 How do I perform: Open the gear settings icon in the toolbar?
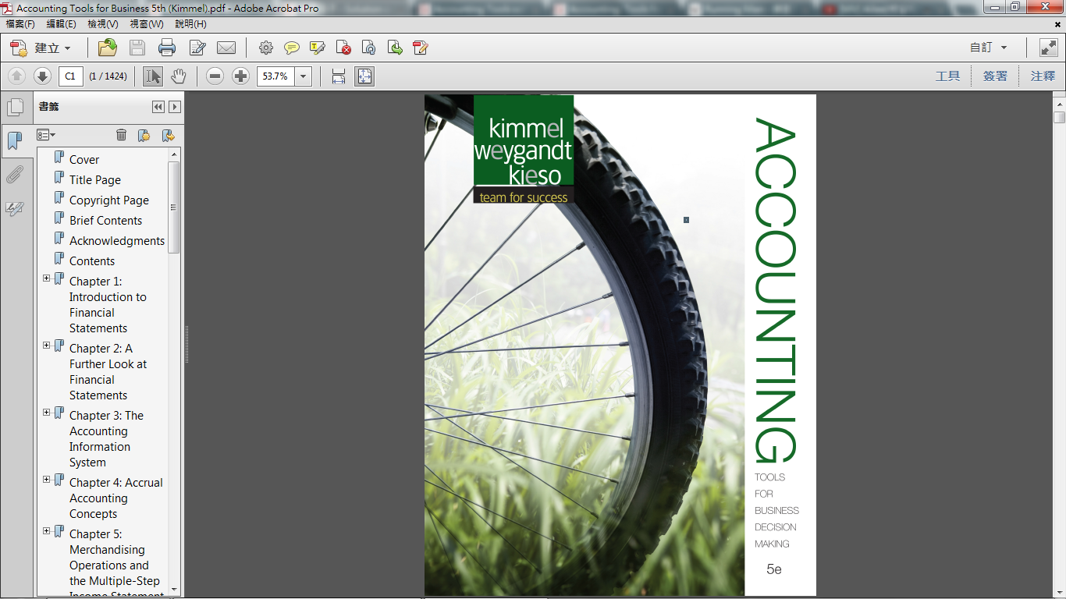click(266, 48)
